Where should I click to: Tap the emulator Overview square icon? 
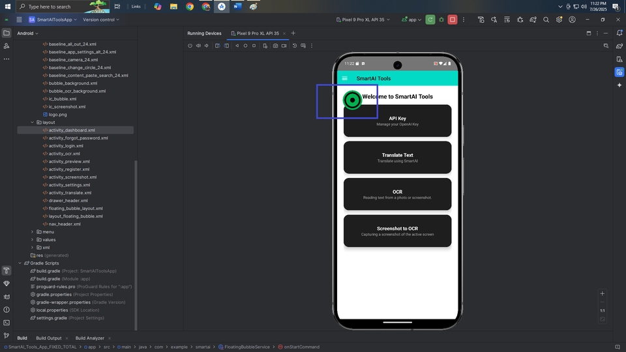[254, 46]
